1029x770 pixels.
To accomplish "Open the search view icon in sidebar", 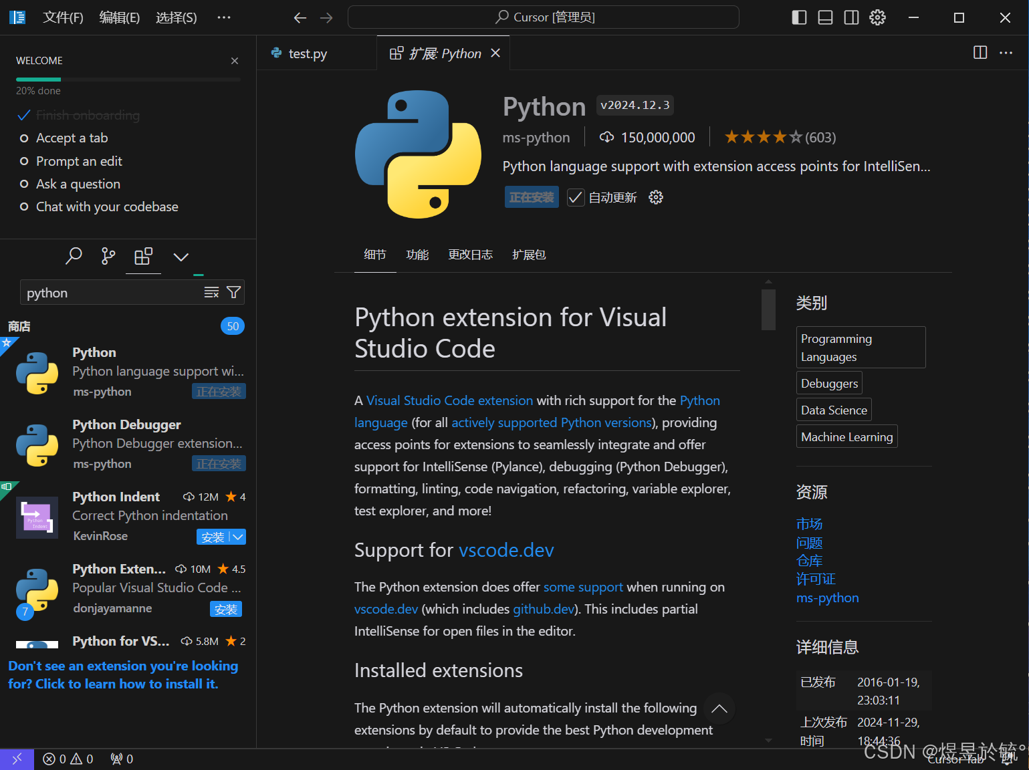I will pyautogui.click(x=74, y=256).
